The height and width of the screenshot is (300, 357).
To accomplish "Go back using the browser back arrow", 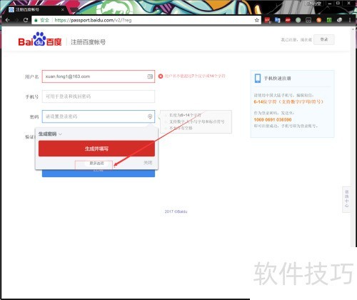I will point(7,20).
